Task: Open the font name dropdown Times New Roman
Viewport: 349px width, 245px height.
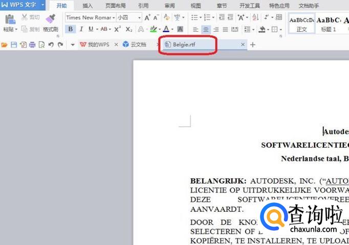Action: [114, 17]
